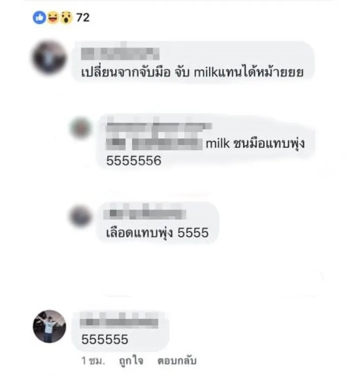Open blurred name above จับ milk comment
353x377 pixels.
tap(120, 53)
